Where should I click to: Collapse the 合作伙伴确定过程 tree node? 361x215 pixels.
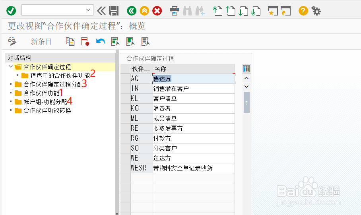(x=11, y=66)
